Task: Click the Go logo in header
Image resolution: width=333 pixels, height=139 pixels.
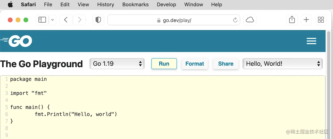Action: (x=16, y=41)
